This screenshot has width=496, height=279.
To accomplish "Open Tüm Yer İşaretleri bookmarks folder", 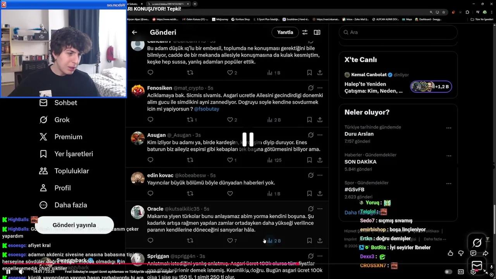I will tap(482, 19).
